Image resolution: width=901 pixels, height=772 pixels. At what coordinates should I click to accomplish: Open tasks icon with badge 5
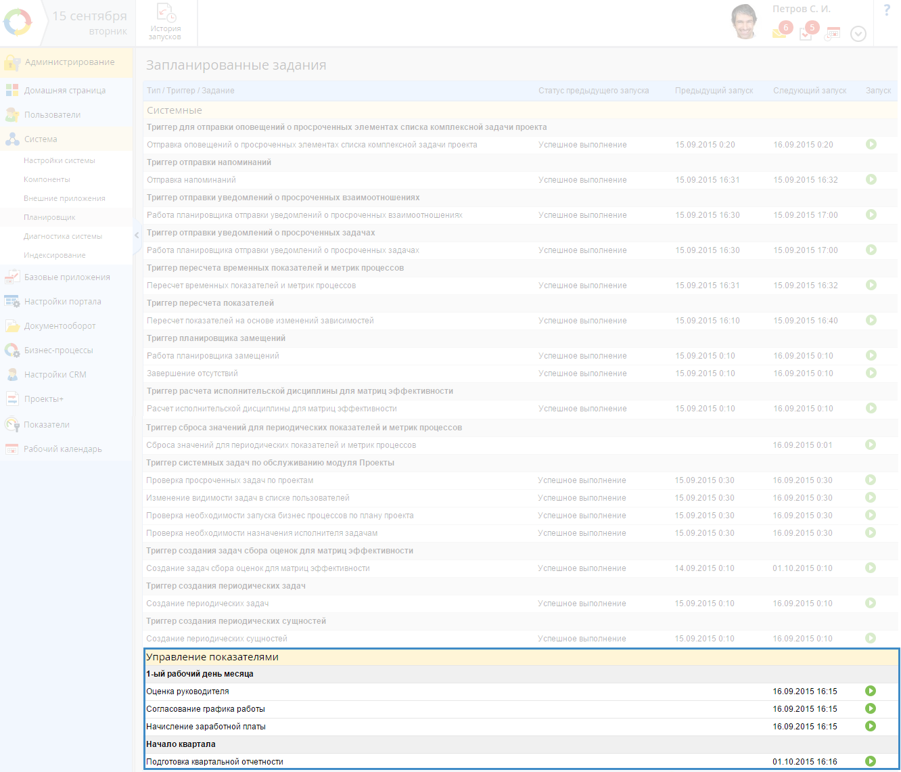click(x=807, y=32)
